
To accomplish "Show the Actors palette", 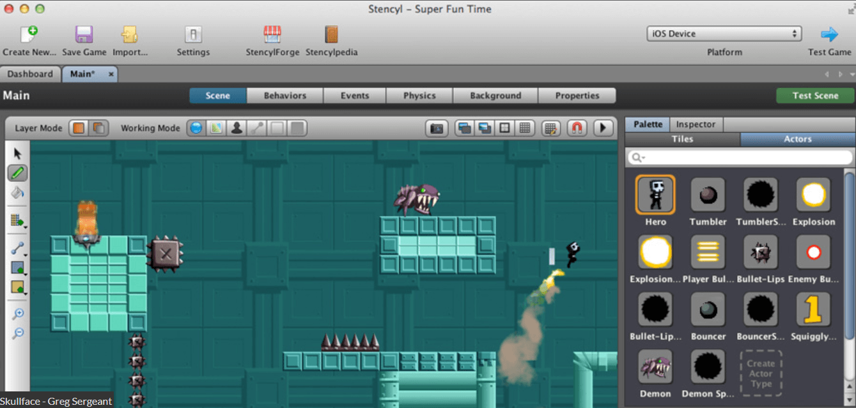I will (797, 139).
